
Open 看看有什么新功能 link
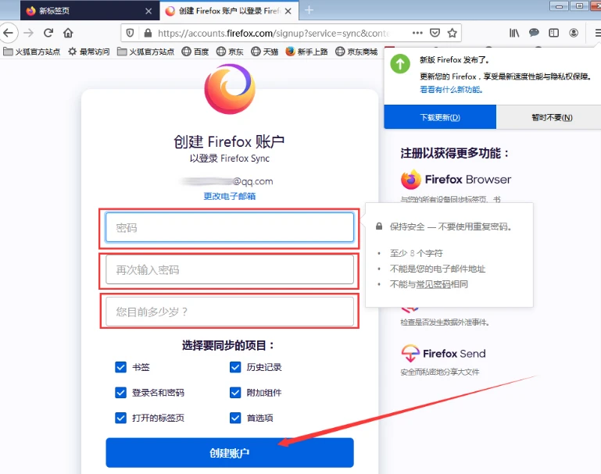[451, 90]
